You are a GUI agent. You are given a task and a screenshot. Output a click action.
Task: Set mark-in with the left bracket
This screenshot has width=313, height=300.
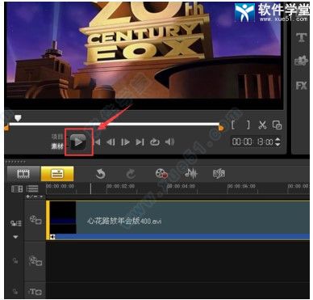pyautogui.click(x=233, y=125)
